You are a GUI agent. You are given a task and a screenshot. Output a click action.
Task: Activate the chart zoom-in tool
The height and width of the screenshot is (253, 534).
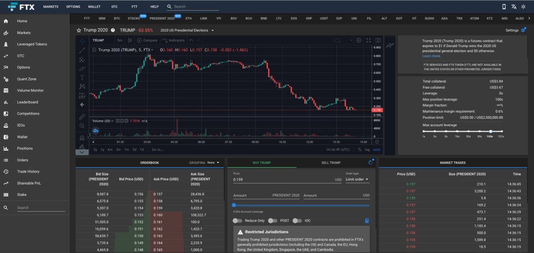pos(82,126)
